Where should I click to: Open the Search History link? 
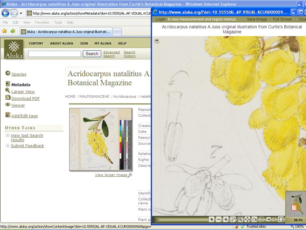tap(130, 54)
